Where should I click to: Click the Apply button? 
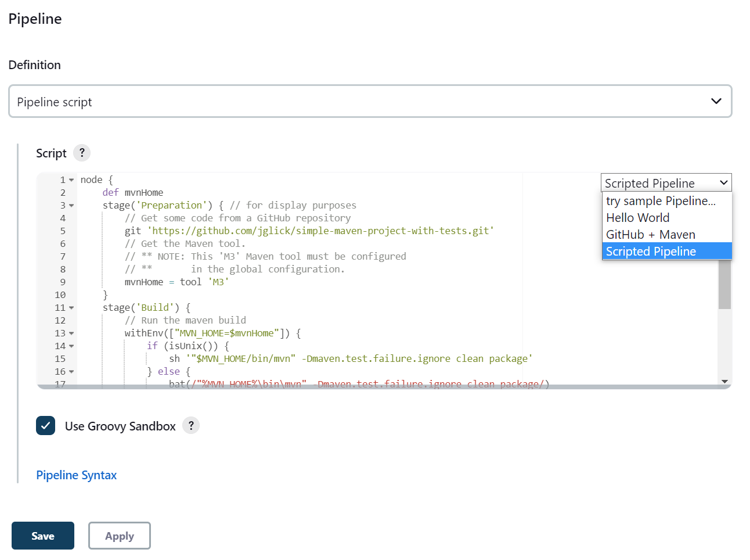(x=119, y=535)
